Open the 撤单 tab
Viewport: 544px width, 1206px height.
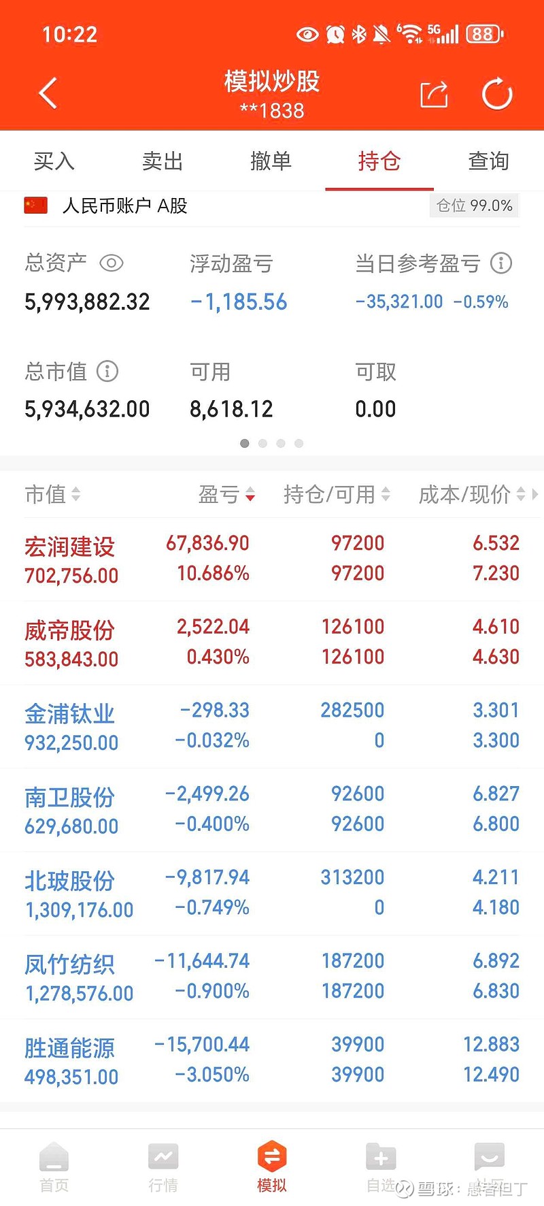(271, 161)
